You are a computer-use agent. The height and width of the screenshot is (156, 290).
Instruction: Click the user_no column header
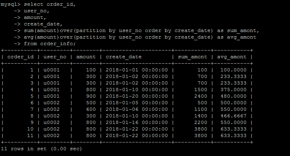55,57
